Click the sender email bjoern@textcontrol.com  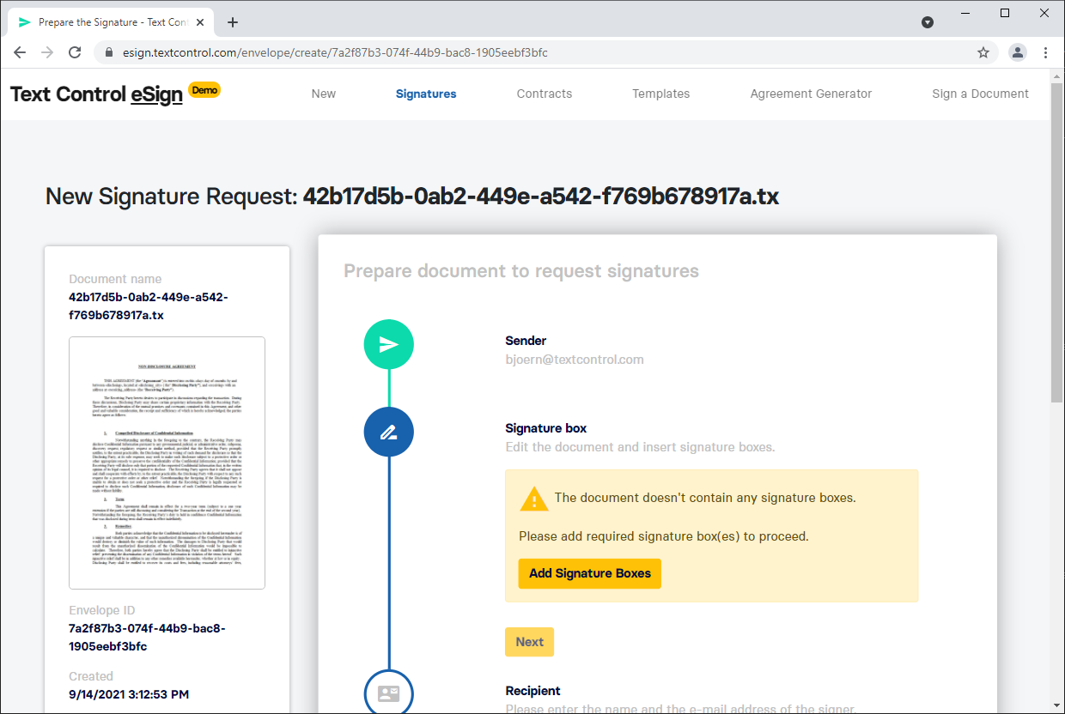tap(575, 360)
